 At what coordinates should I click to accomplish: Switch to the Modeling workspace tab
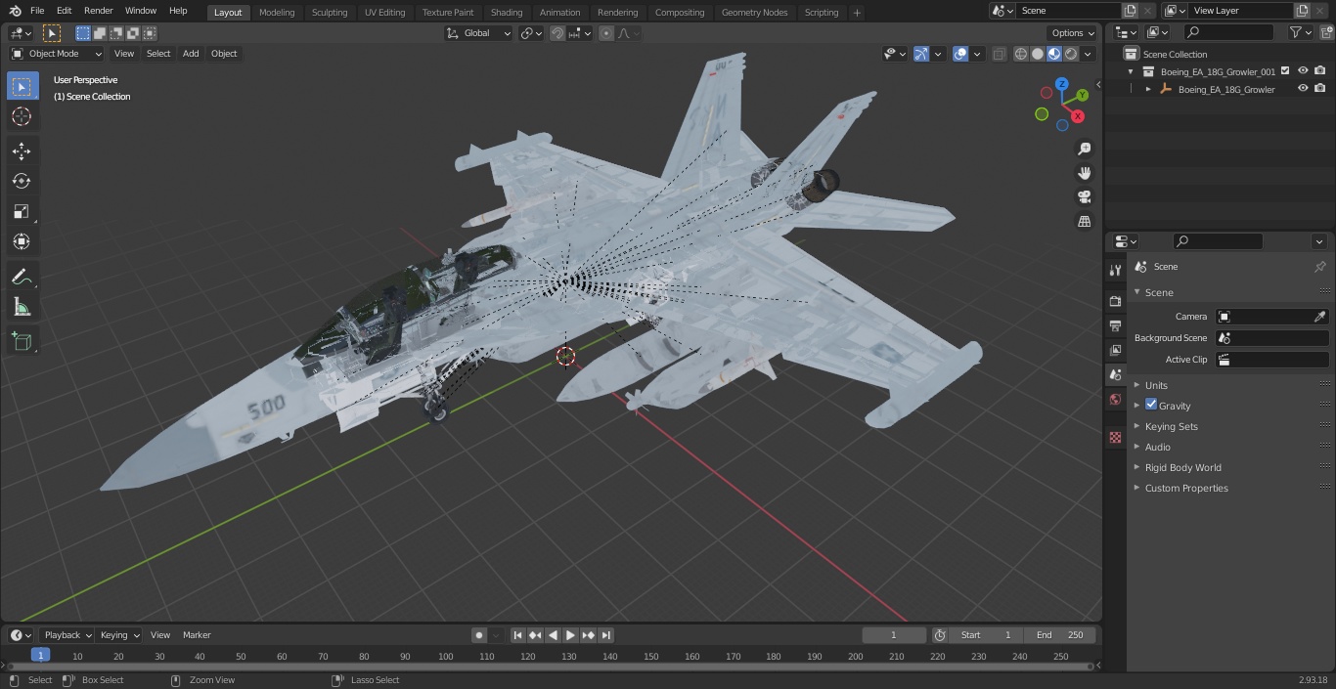coord(277,12)
